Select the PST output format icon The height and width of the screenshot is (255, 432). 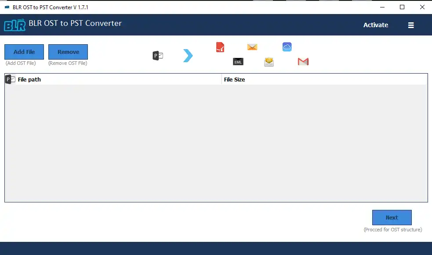[157, 55]
